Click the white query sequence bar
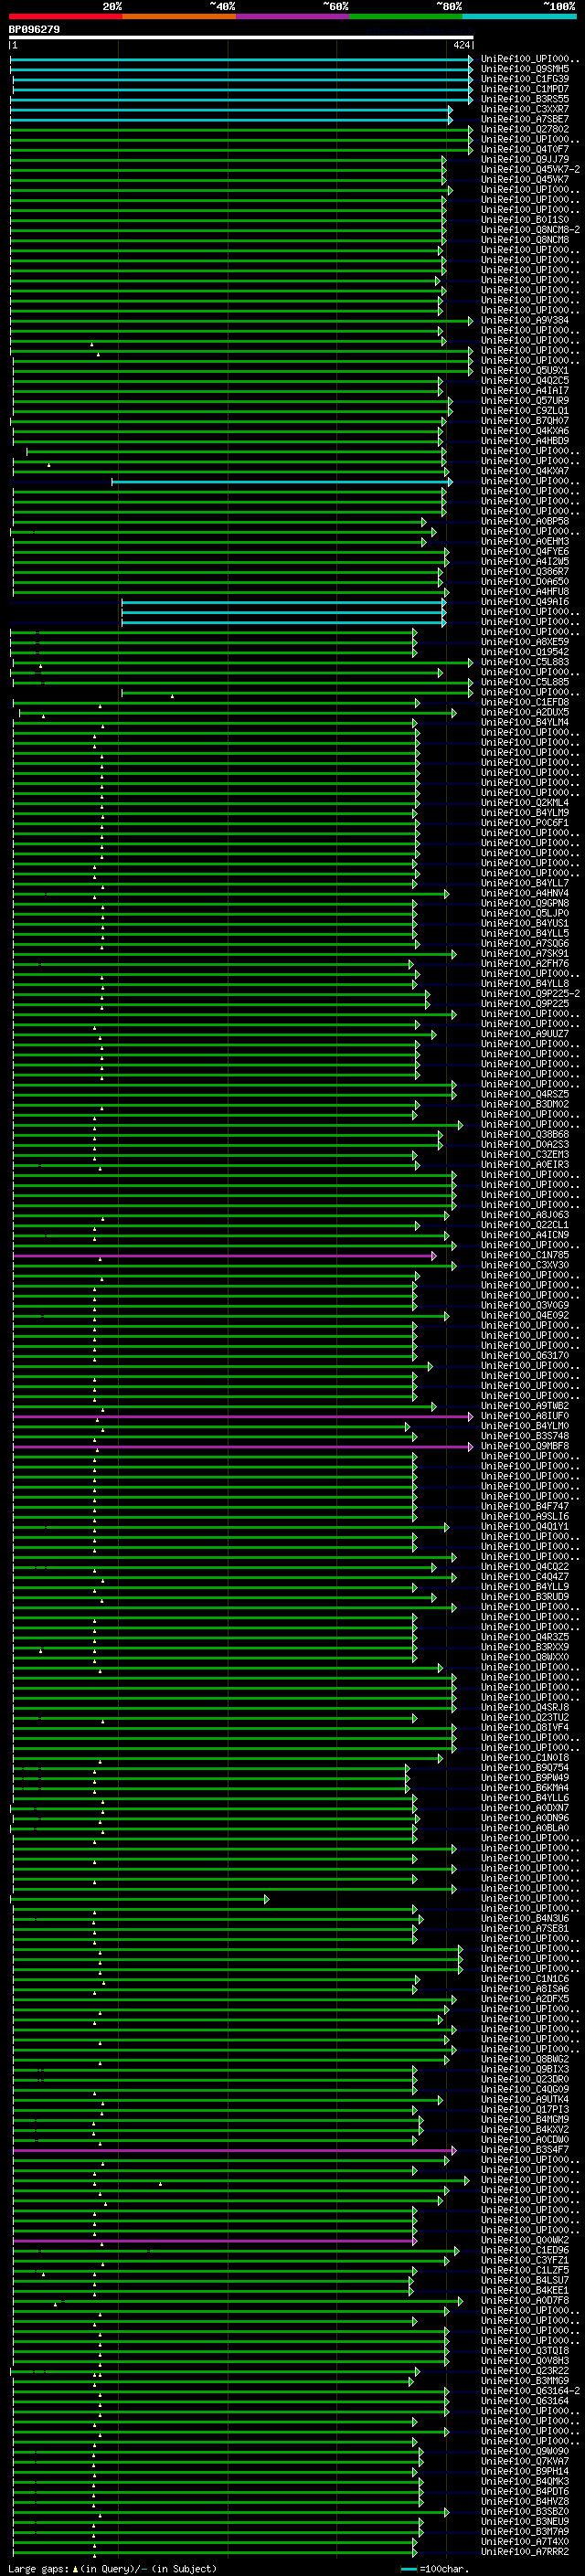 (x=241, y=38)
